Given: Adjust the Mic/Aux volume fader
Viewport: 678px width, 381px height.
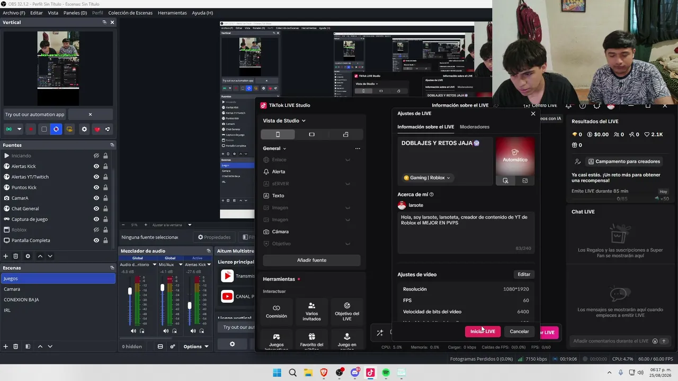Looking at the screenshot, I should click(162, 287).
